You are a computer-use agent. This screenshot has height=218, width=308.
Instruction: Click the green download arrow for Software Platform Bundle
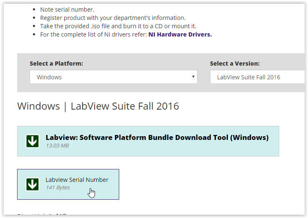point(33,141)
